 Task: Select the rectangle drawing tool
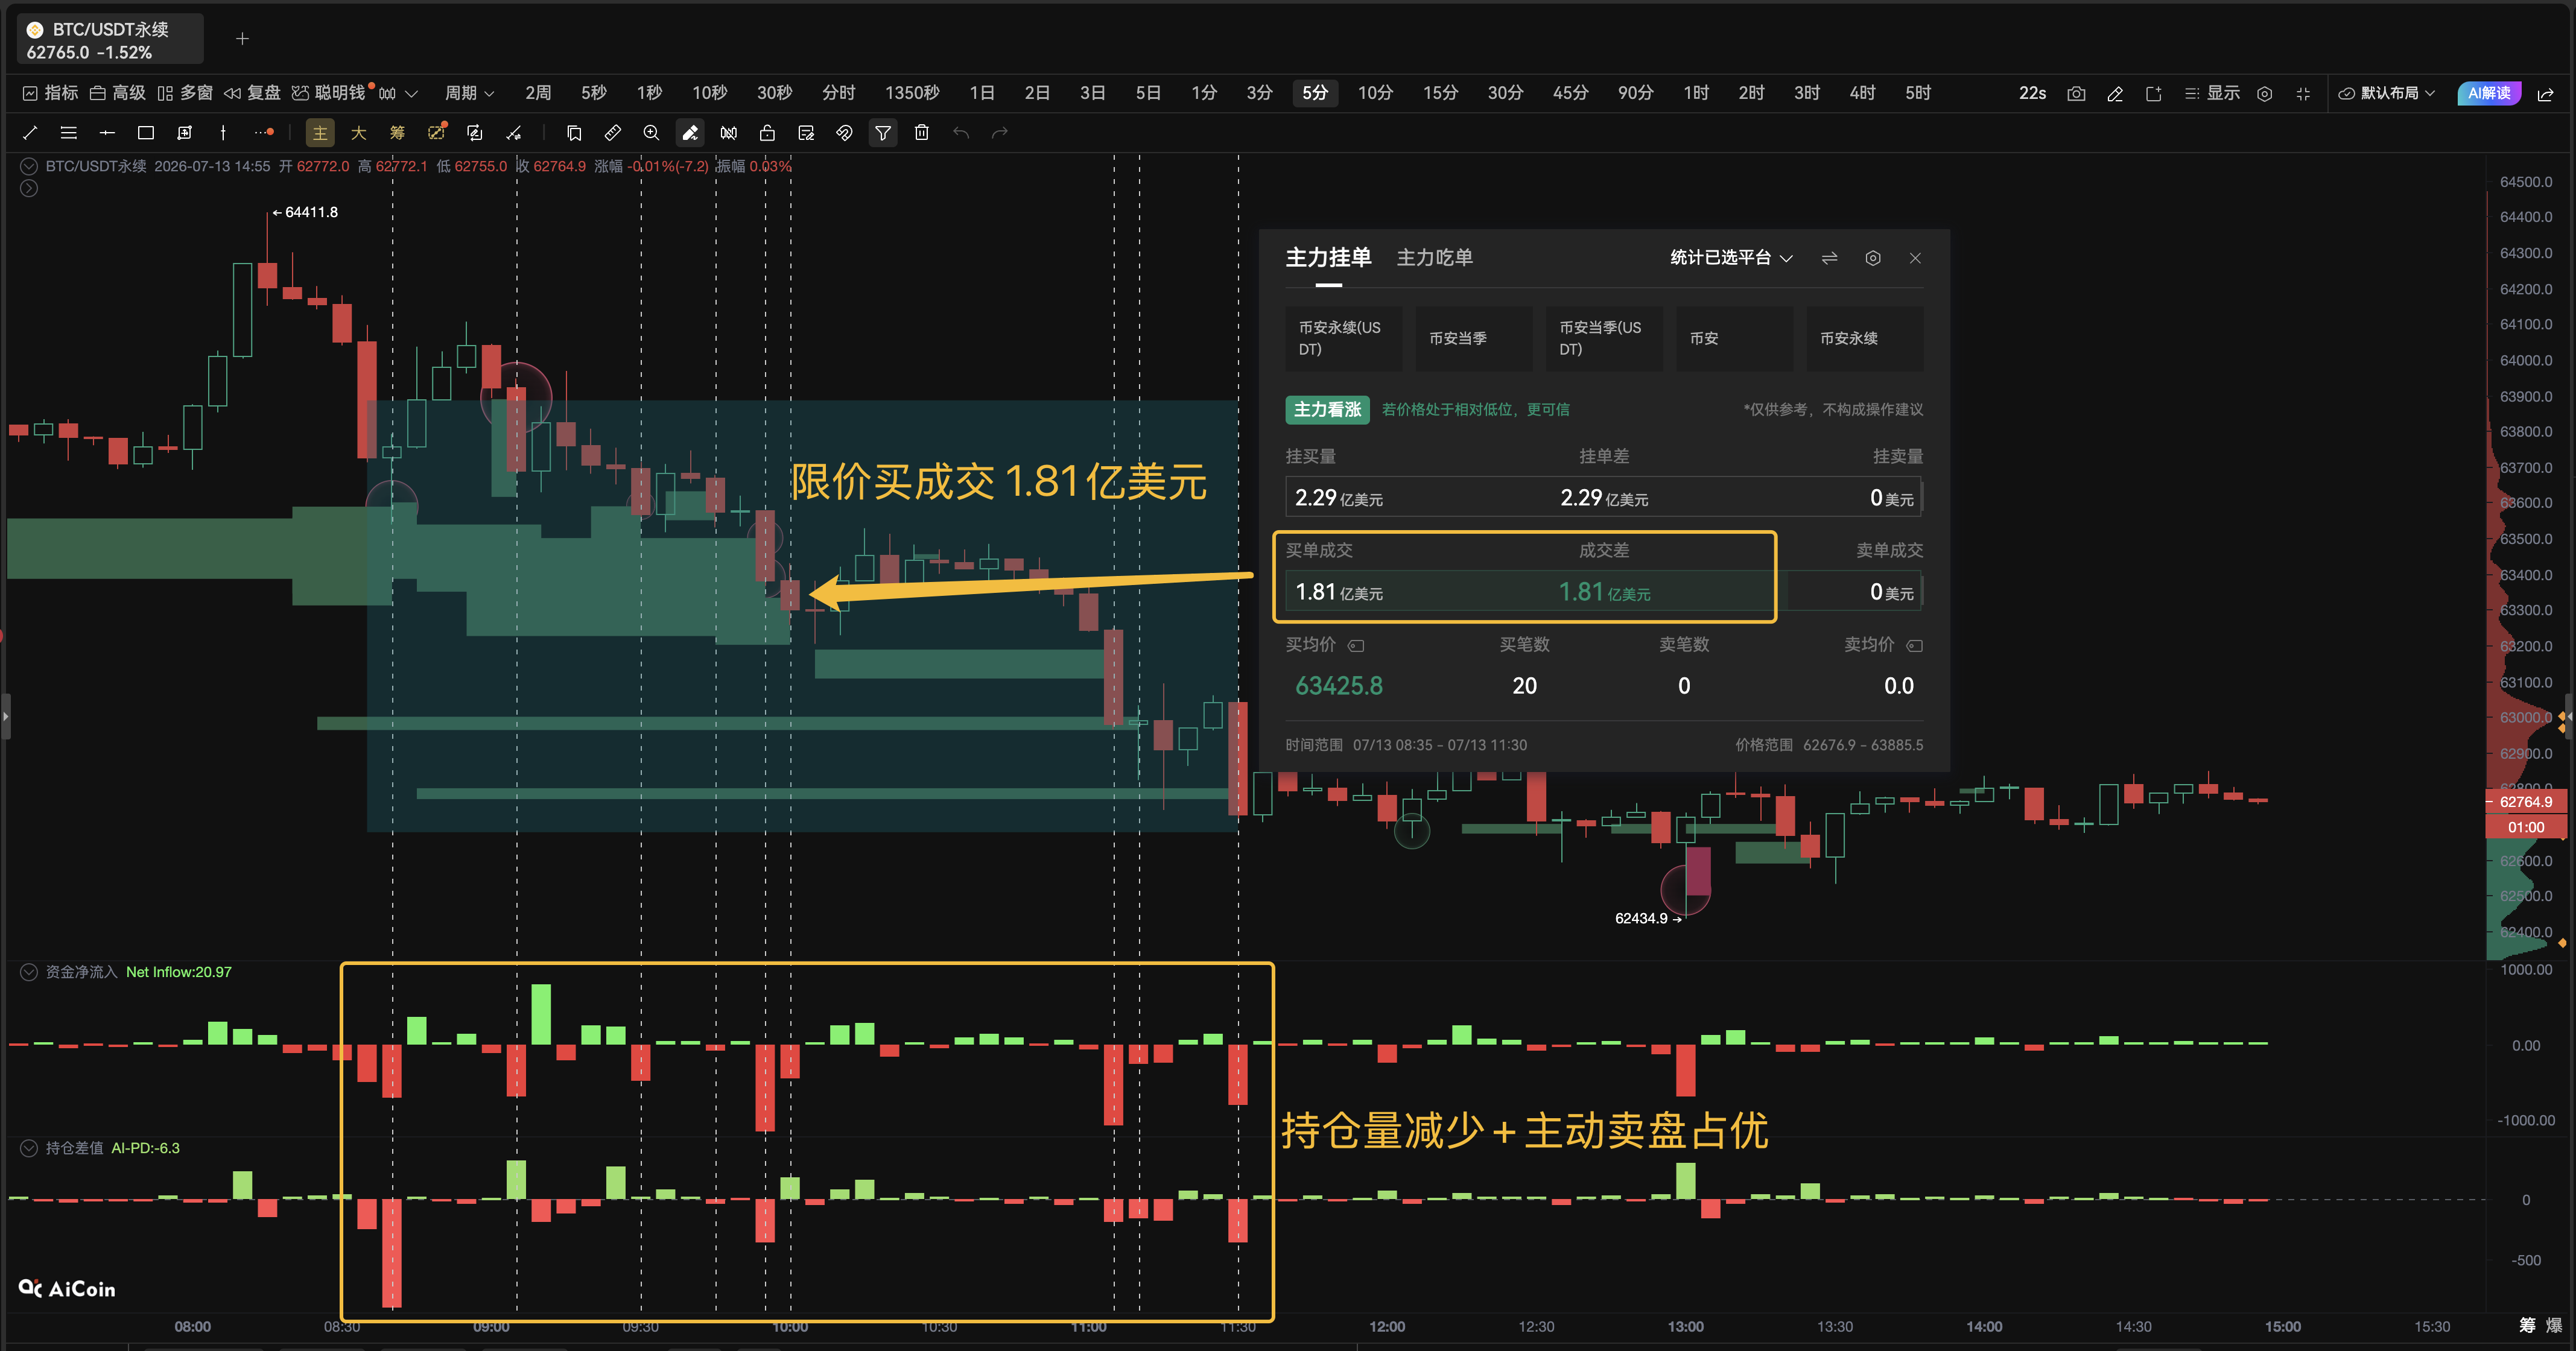tap(145, 133)
